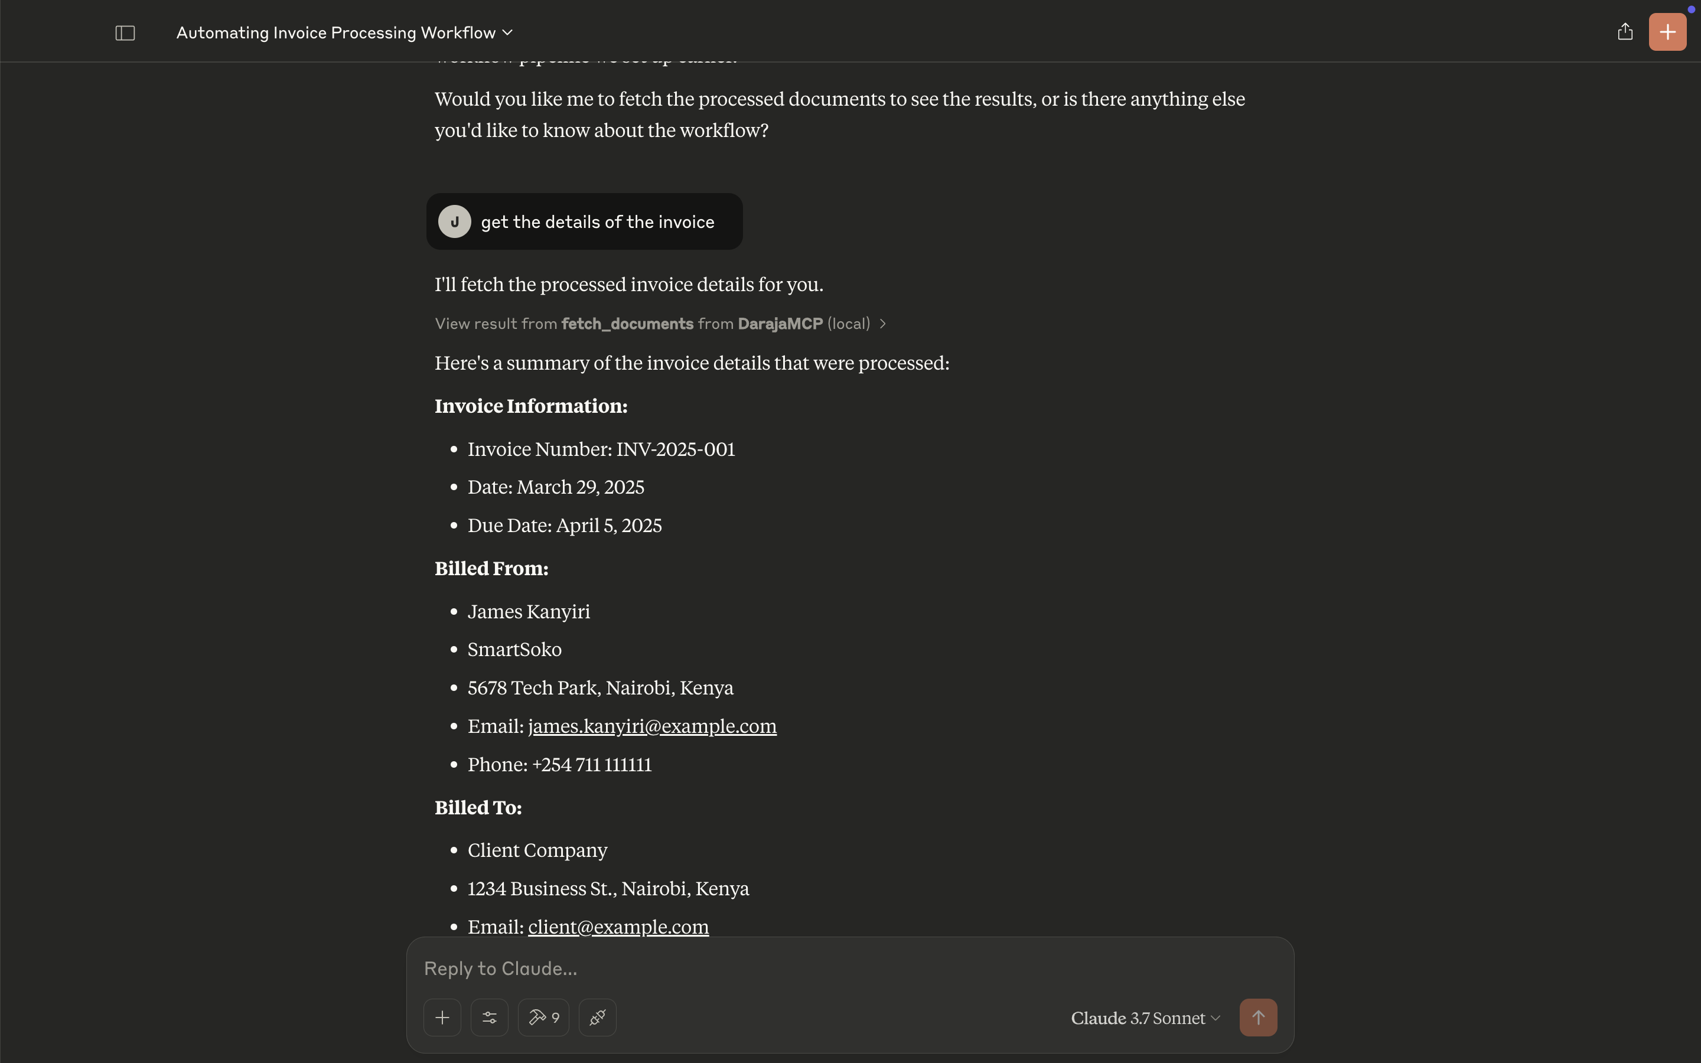This screenshot has width=1701, height=1063.
Task: Click the Invoice Number INV-2025-001 line
Action: click(x=601, y=449)
